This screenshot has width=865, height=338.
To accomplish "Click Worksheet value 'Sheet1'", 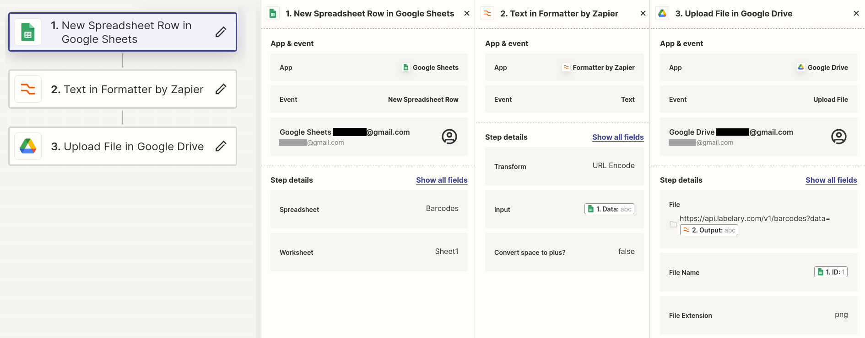I will pos(447,252).
